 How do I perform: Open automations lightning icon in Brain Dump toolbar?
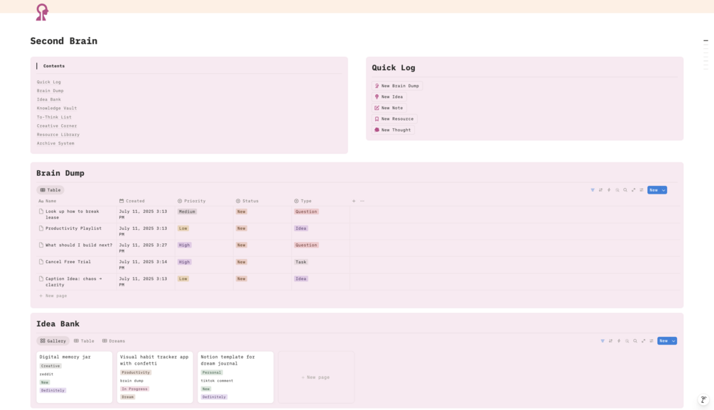click(x=609, y=190)
